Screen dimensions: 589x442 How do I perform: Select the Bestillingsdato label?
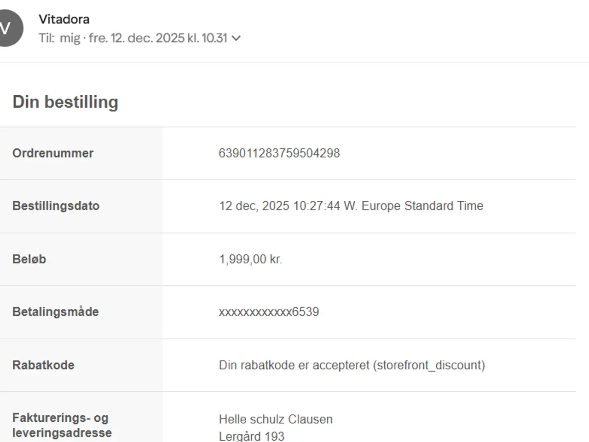click(56, 206)
